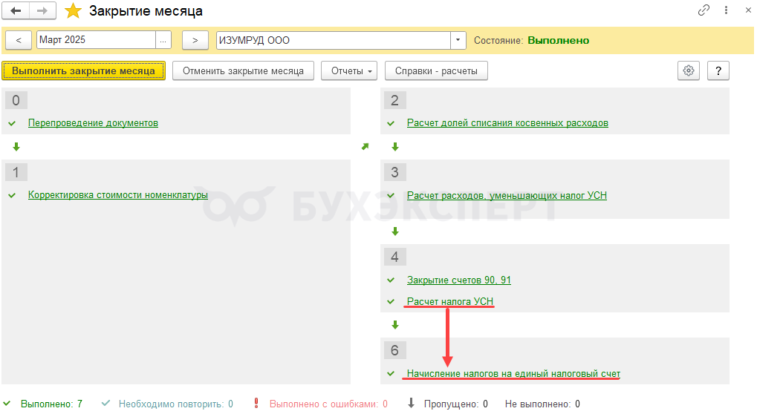Close the Закрытие месяца form
The image size is (757, 414).
[x=748, y=10]
